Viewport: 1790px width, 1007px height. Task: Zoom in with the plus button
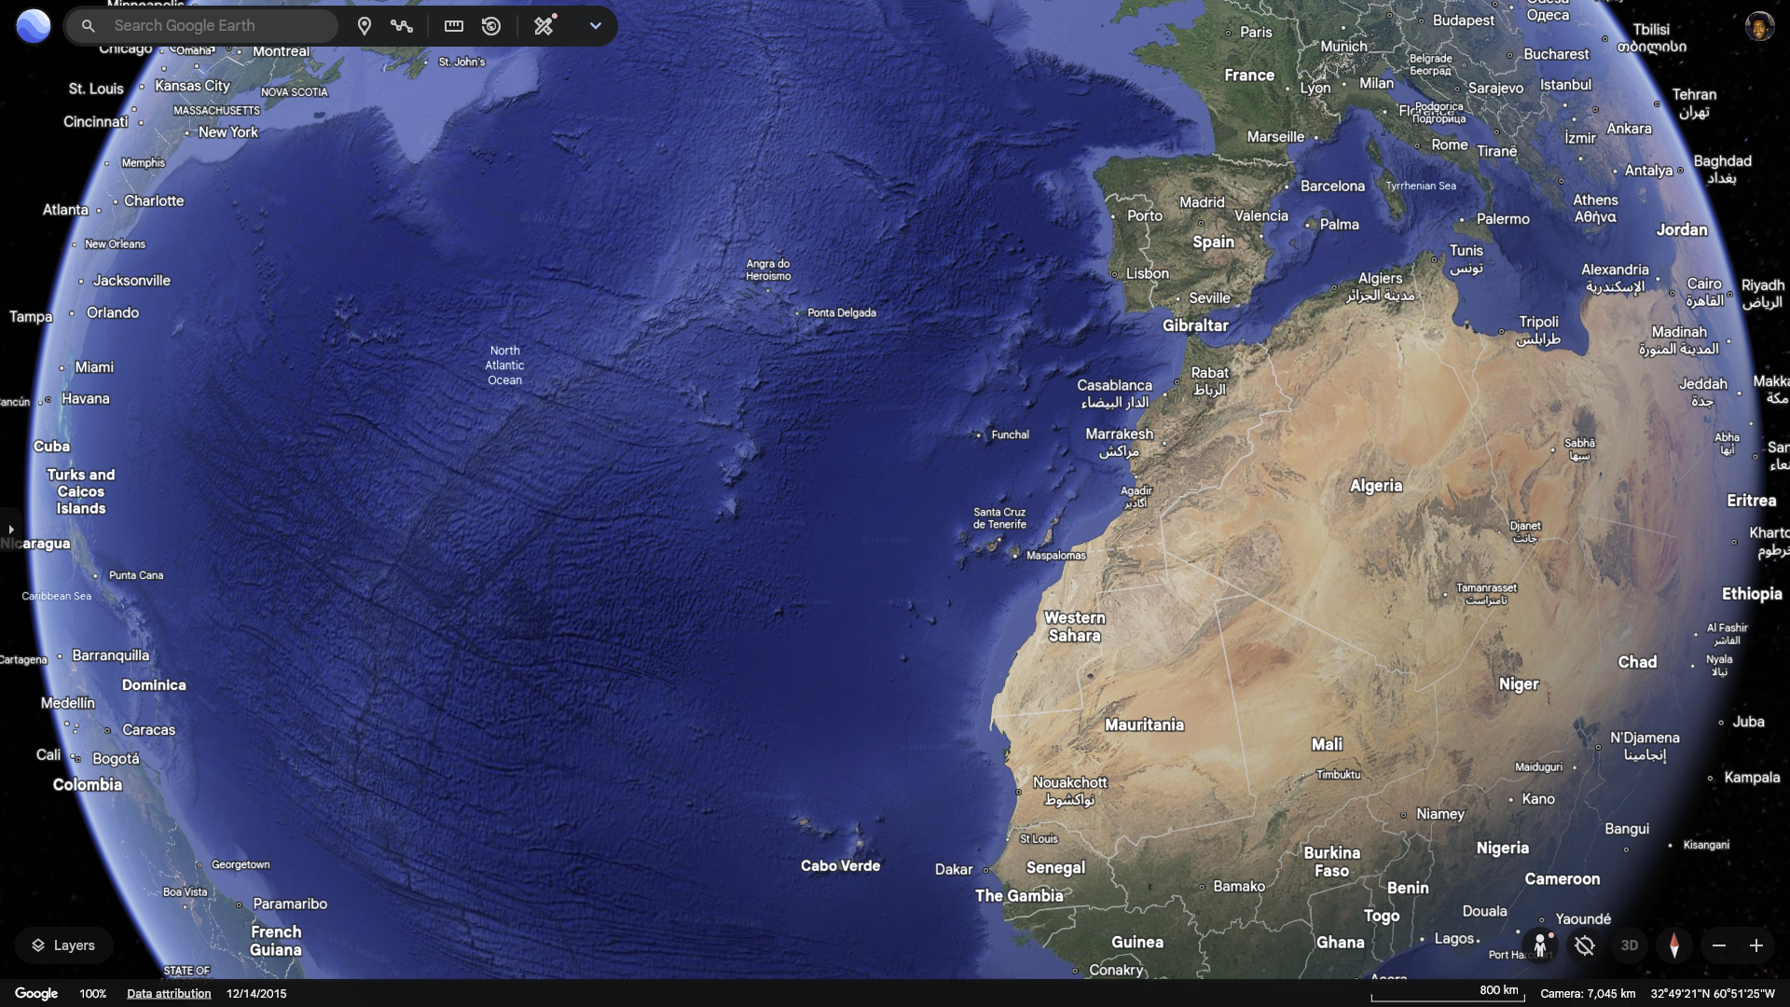pos(1756,945)
